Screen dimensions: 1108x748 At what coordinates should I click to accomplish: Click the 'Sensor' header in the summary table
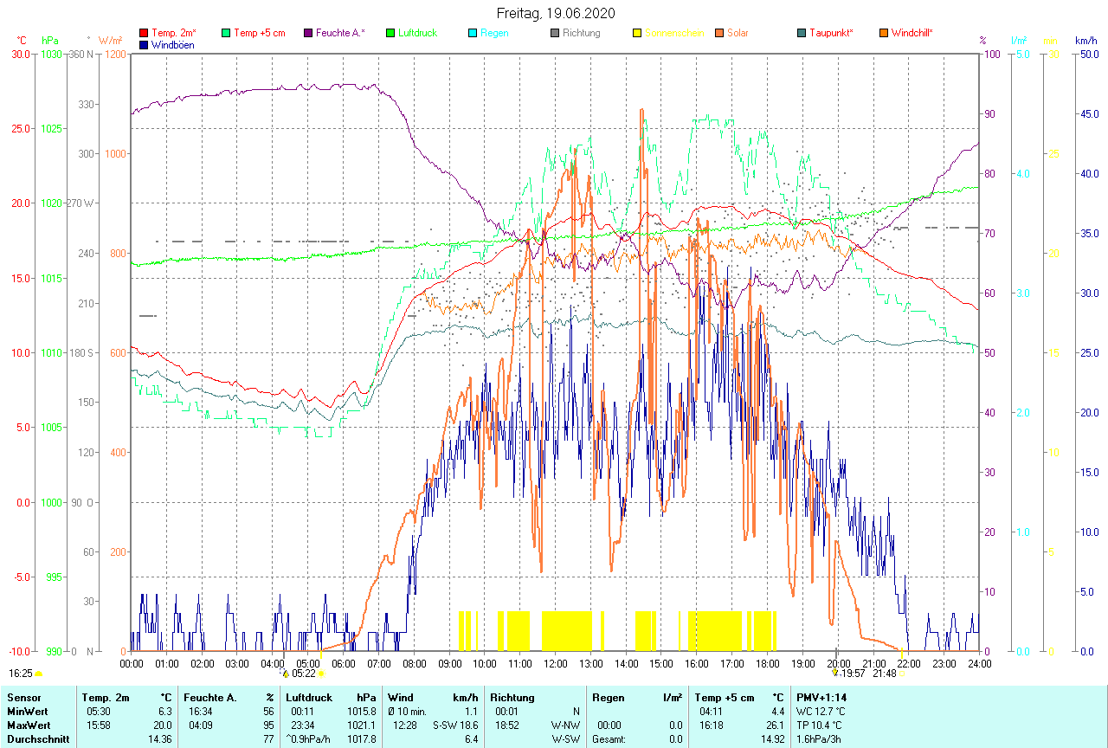[23, 697]
